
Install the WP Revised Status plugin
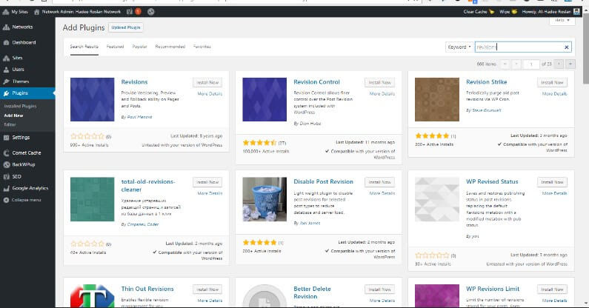pos(552,182)
